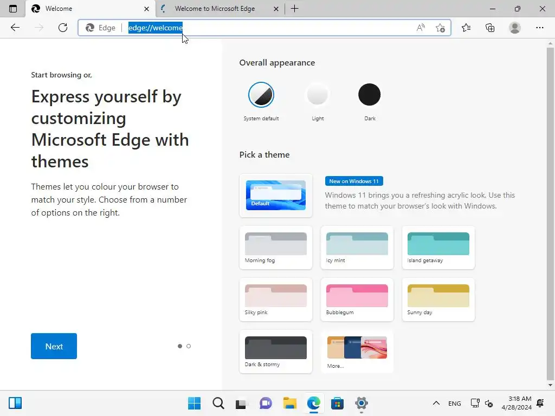The image size is (555, 416).
Task: Choose the Island getaway theme
Action: pyautogui.click(x=438, y=248)
